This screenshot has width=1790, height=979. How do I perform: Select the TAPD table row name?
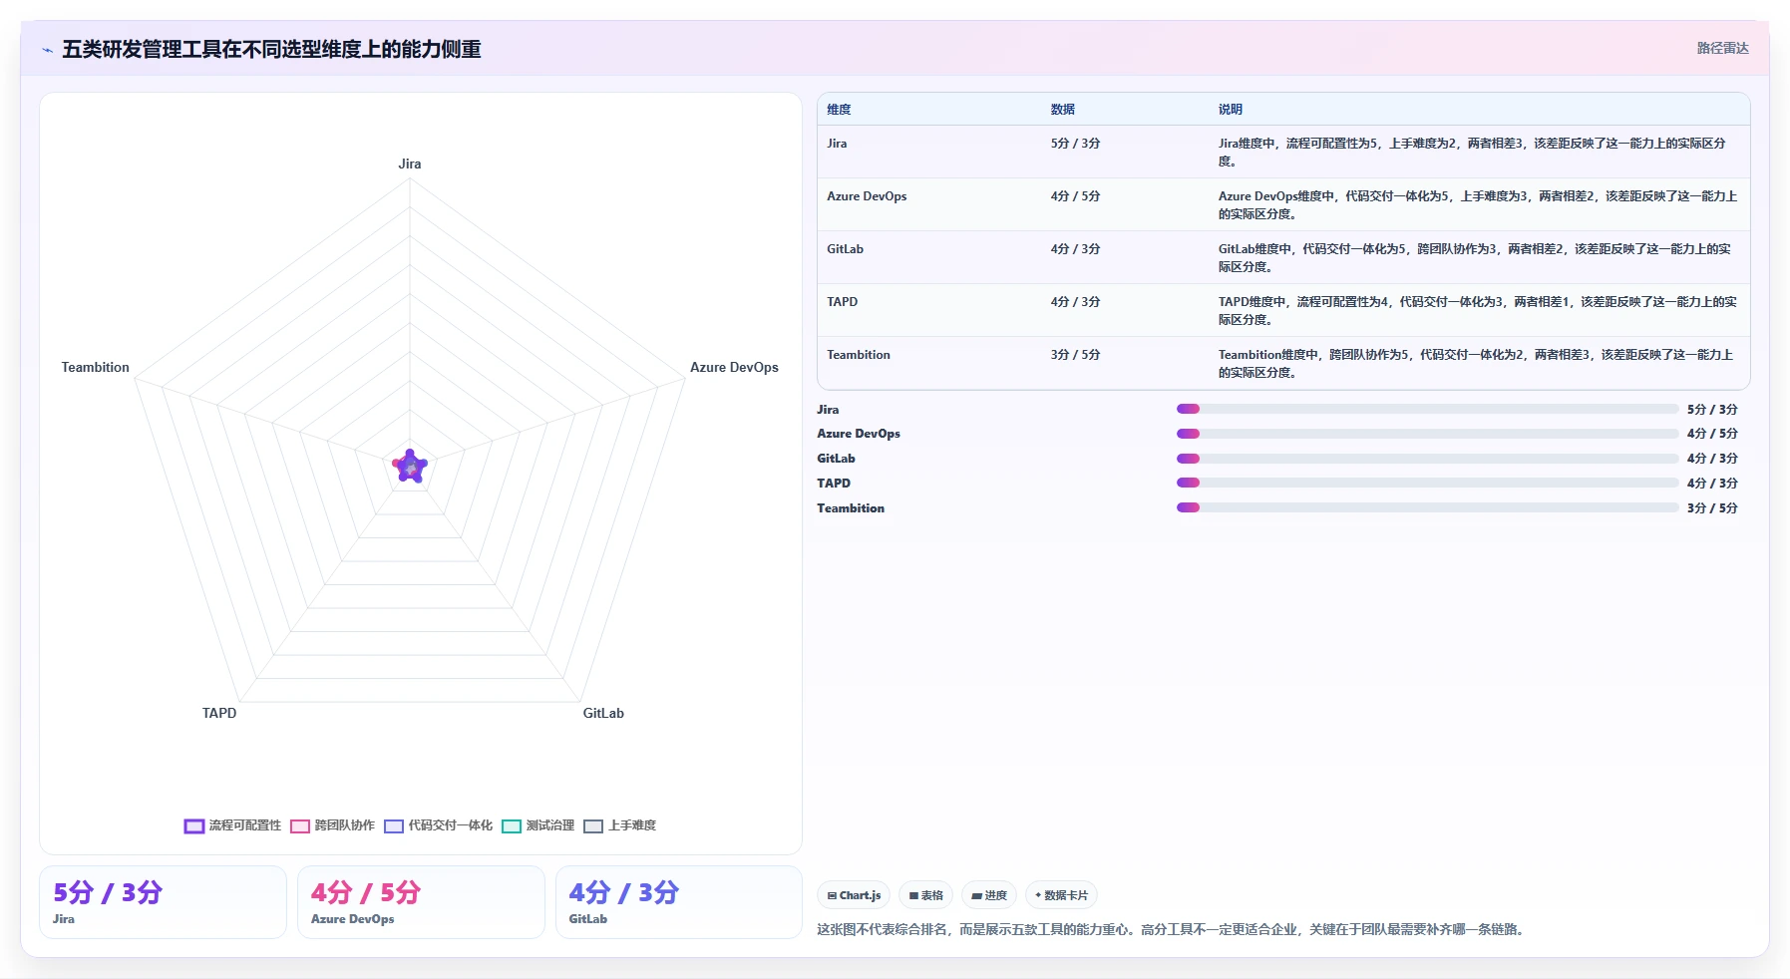click(x=842, y=302)
